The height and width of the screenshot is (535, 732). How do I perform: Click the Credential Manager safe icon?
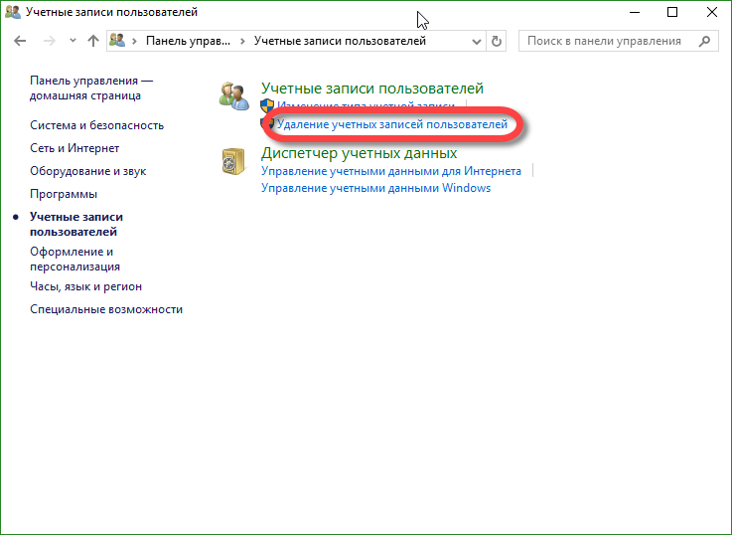pyautogui.click(x=235, y=162)
